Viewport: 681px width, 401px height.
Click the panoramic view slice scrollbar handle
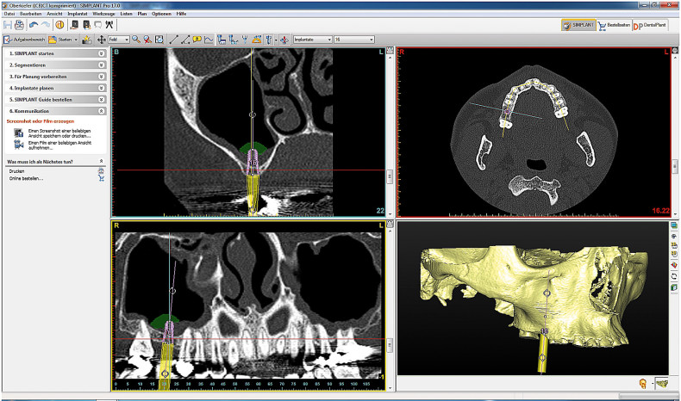(x=390, y=345)
